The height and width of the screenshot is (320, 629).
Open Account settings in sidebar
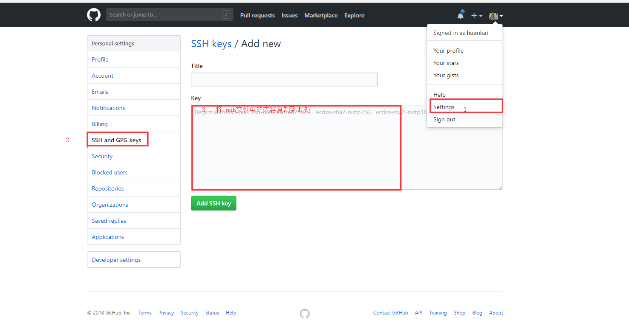[x=134, y=76]
